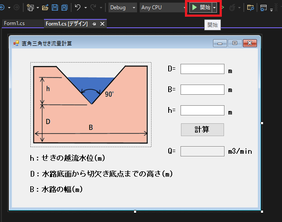The width and height of the screenshot is (282, 222).
Task: Select the 'B=' label beside the text box
Action: [x=172, y=89]
